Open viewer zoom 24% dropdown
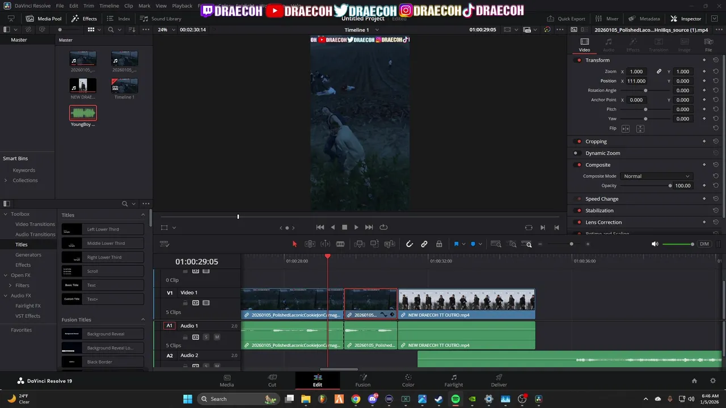This screenshot has height=408, width=726. pyautogui.click(x=166, y=29)
